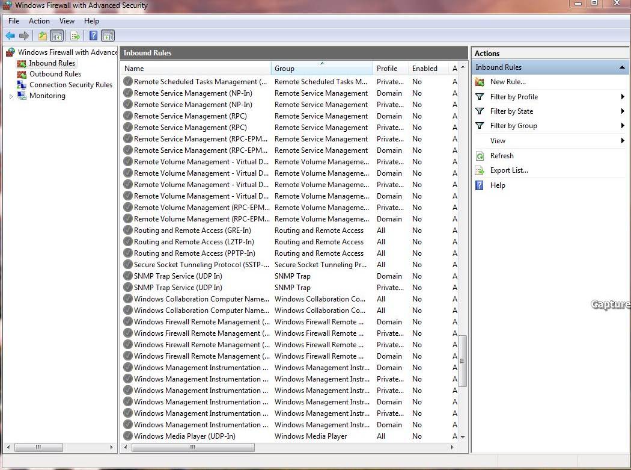631x470 pixels.
Task: Select the Remote Scheduled Tasks Management rule
Action: coord(200,82)
